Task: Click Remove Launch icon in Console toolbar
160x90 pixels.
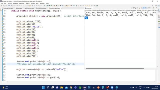Action: click(133, 8)
